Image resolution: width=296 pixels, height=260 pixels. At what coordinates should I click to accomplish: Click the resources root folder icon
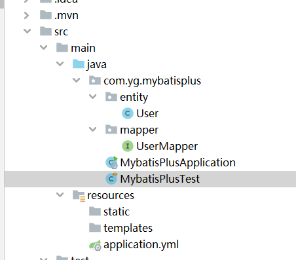coord(79,196)
